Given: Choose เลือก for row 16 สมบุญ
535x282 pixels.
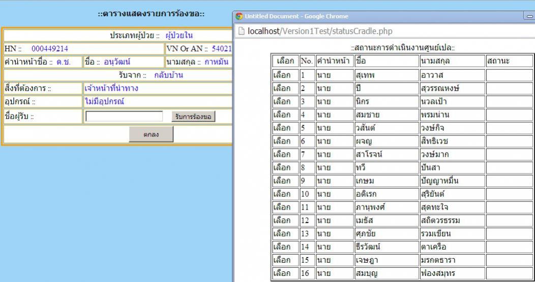Looking at the screenshot, I should click(x=285, y=273).
